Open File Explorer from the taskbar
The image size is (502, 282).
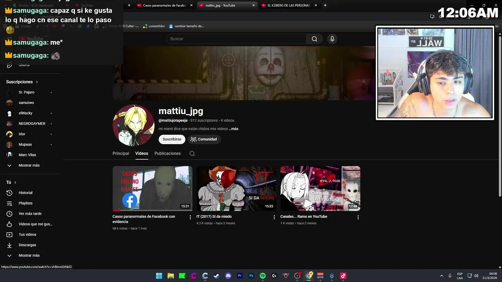coord(171,276)
